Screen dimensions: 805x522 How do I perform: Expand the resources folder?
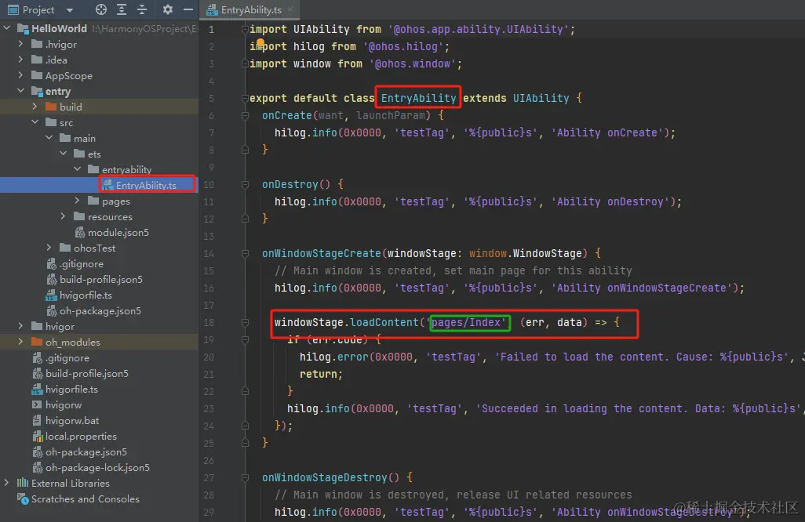[63, 216]
